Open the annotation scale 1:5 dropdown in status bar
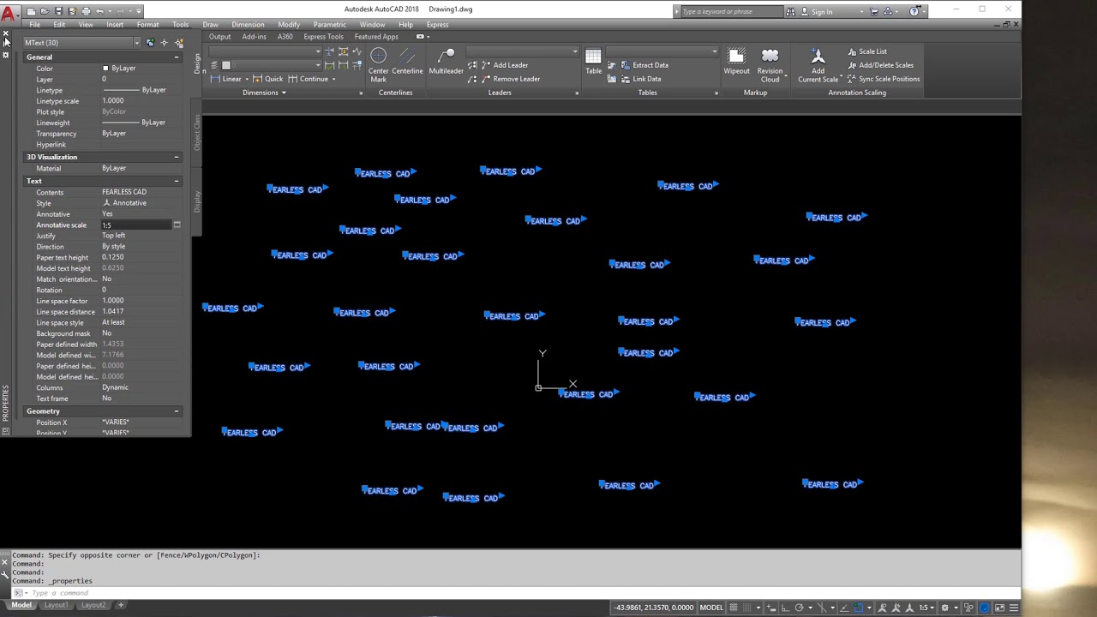This screenshot has width=1097, height=617. (x=926, y=608)
